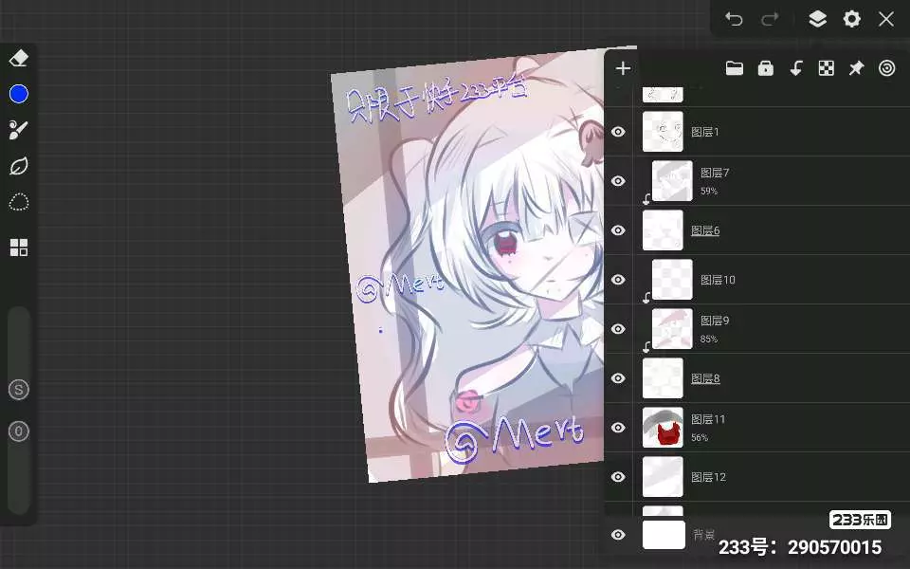Click the clipping arrow beside 图层7
Viewport: 910px width, 569px height.
646,199
